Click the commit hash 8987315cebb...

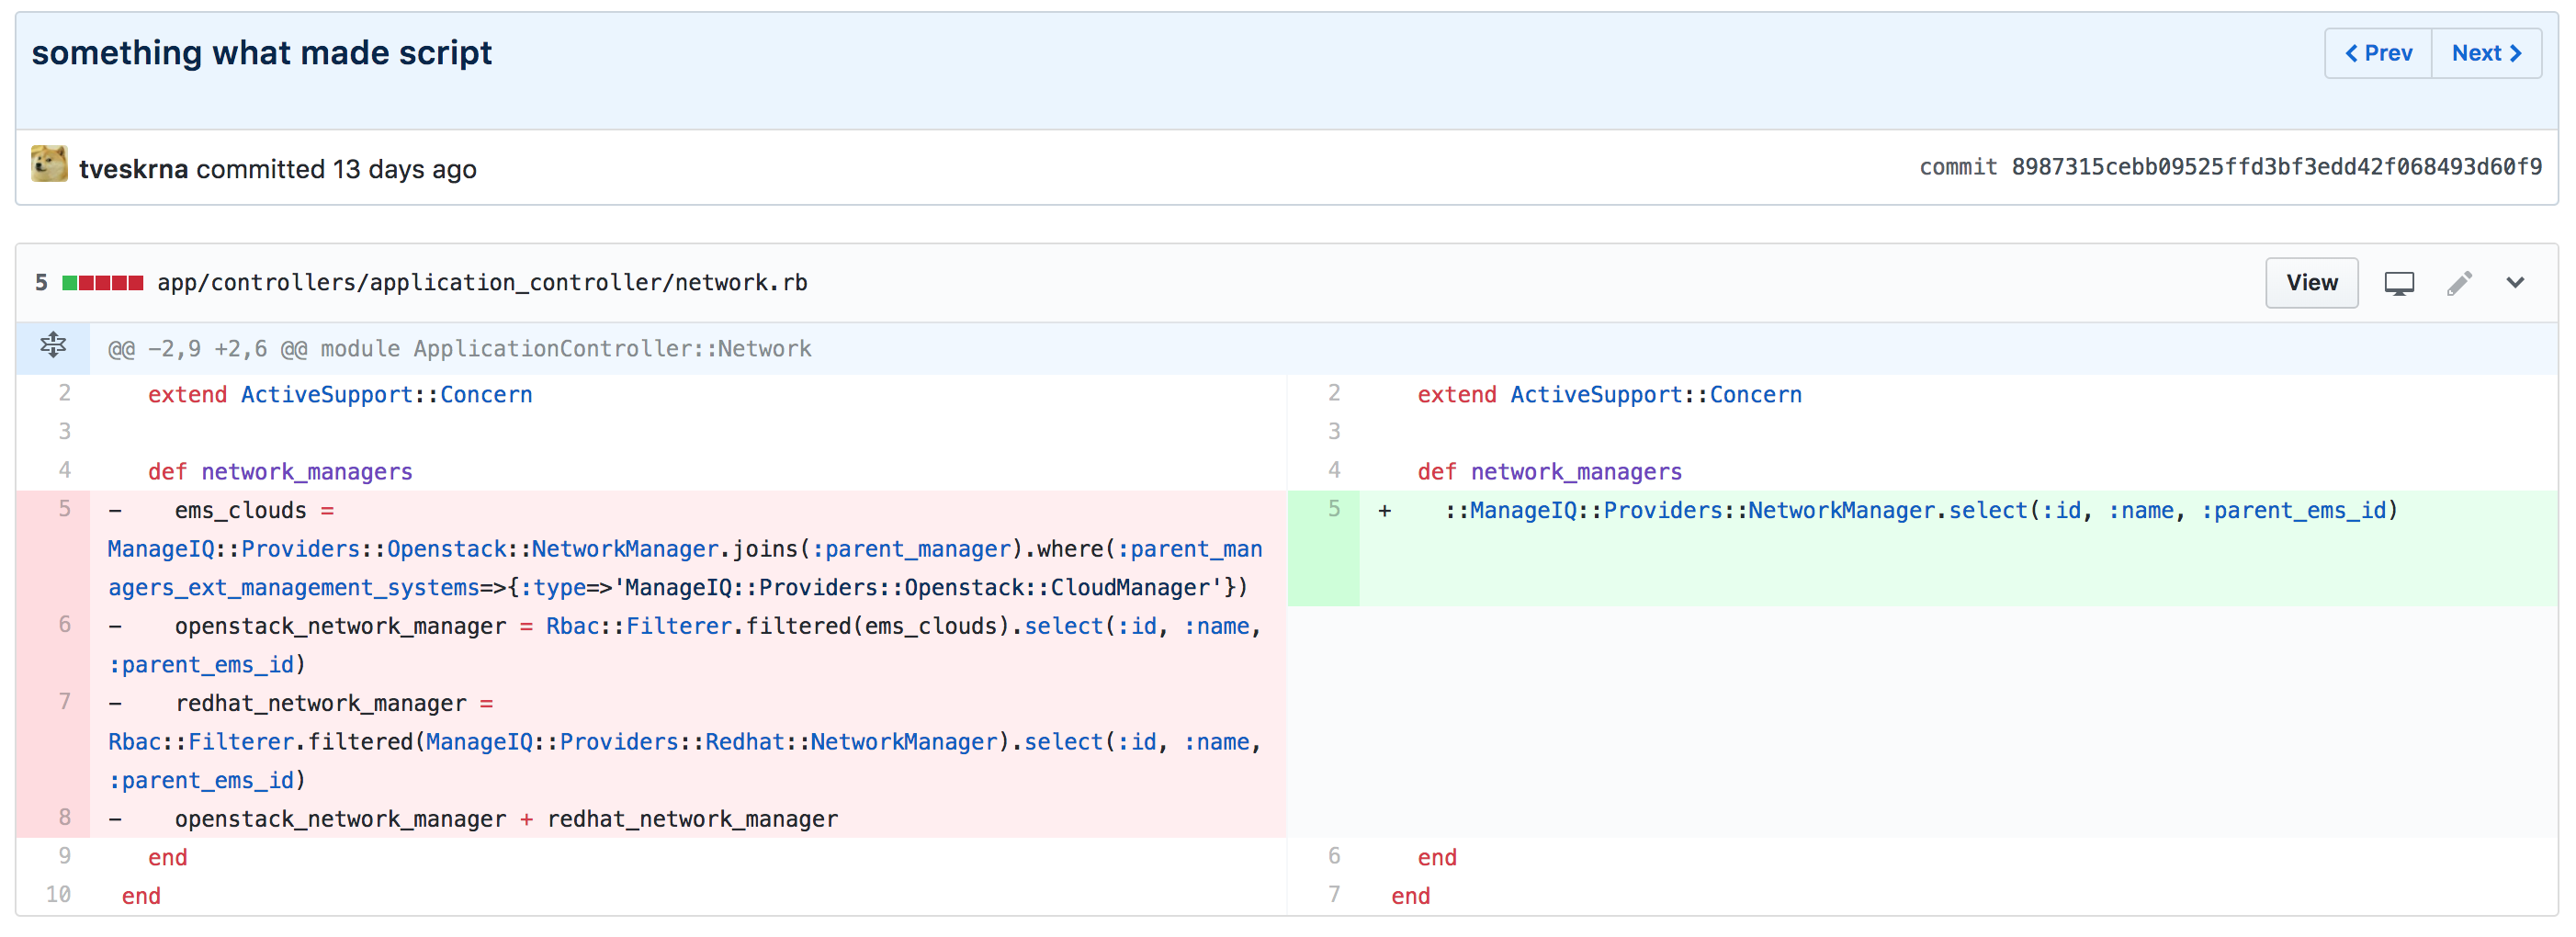pyautogui.click(x=2276, y=167)
